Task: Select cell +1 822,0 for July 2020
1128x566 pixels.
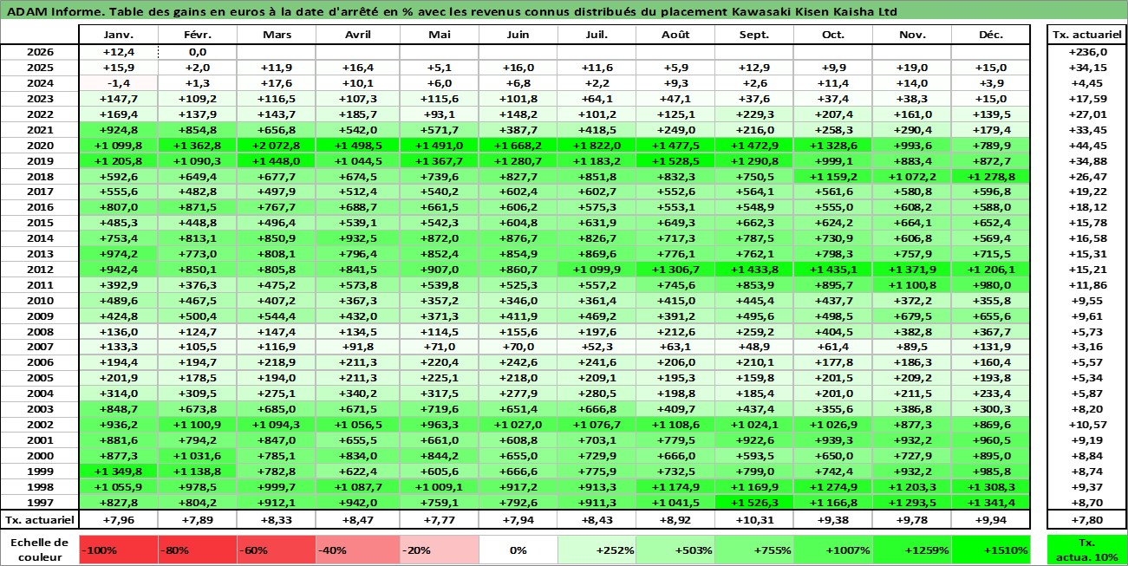Action: (x=597, y=145)
